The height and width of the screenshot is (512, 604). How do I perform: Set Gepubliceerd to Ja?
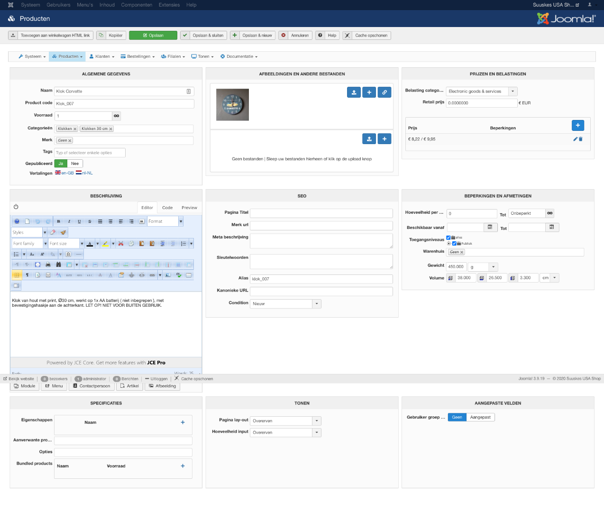[x=61, y=164]
